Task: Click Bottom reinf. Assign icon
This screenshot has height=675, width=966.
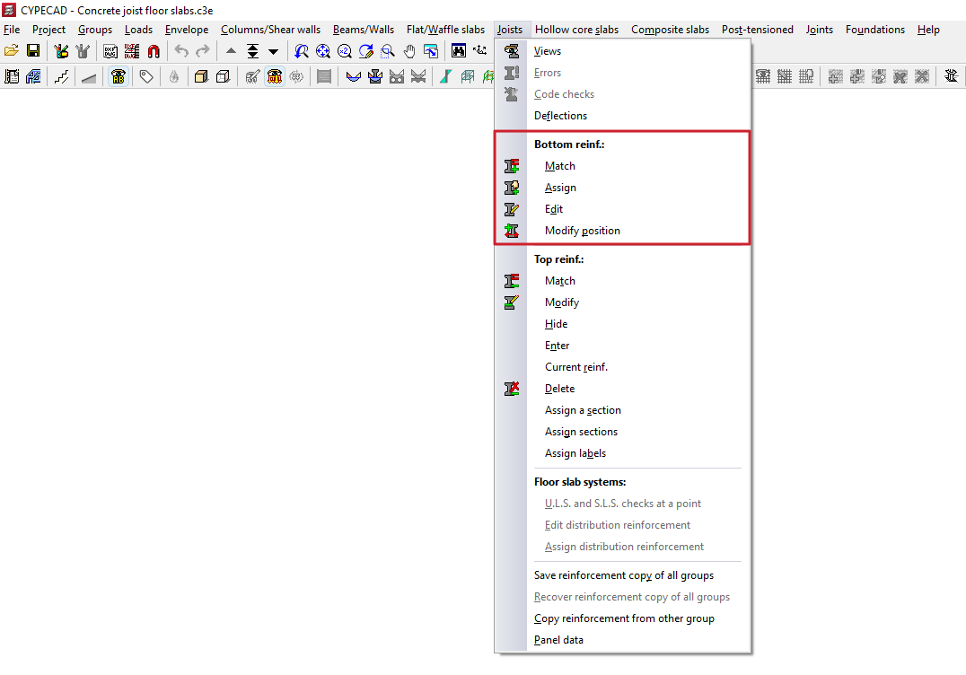Action: click(512, 188)
